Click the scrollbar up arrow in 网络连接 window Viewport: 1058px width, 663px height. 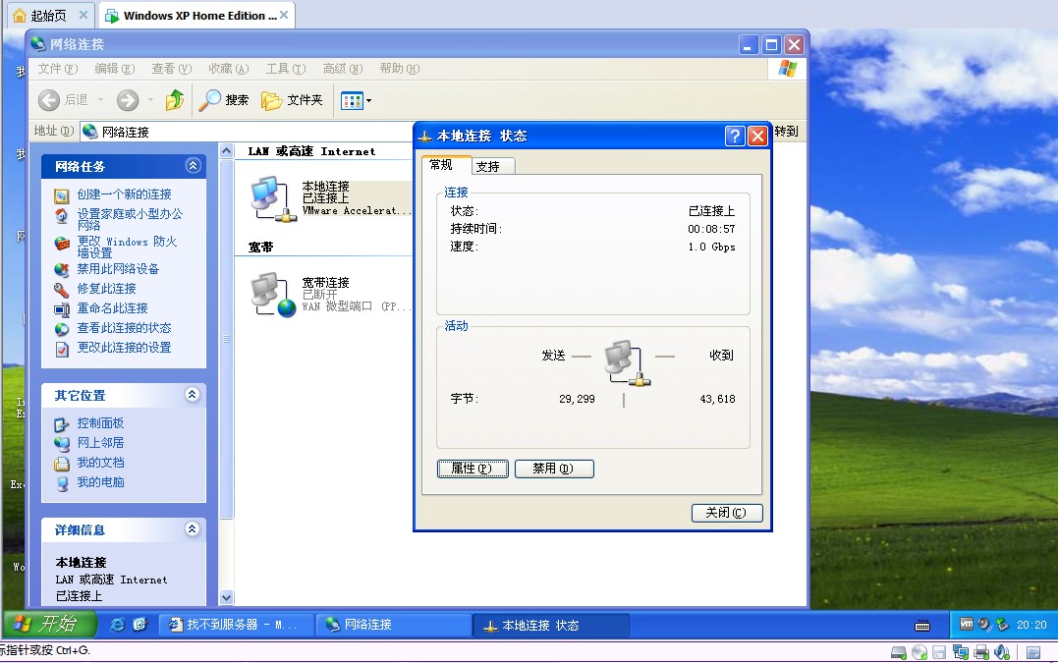[227, 151]
